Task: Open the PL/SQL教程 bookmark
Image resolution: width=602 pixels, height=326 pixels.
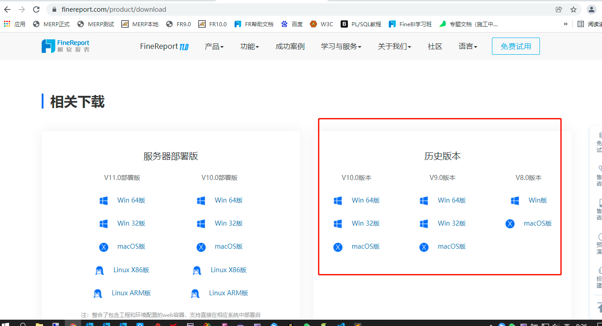Action: [361, 24]
